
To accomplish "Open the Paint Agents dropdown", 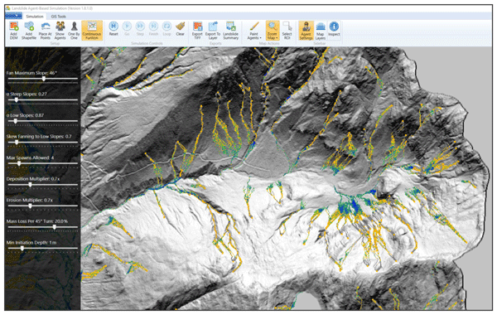I will pos(254,31).
